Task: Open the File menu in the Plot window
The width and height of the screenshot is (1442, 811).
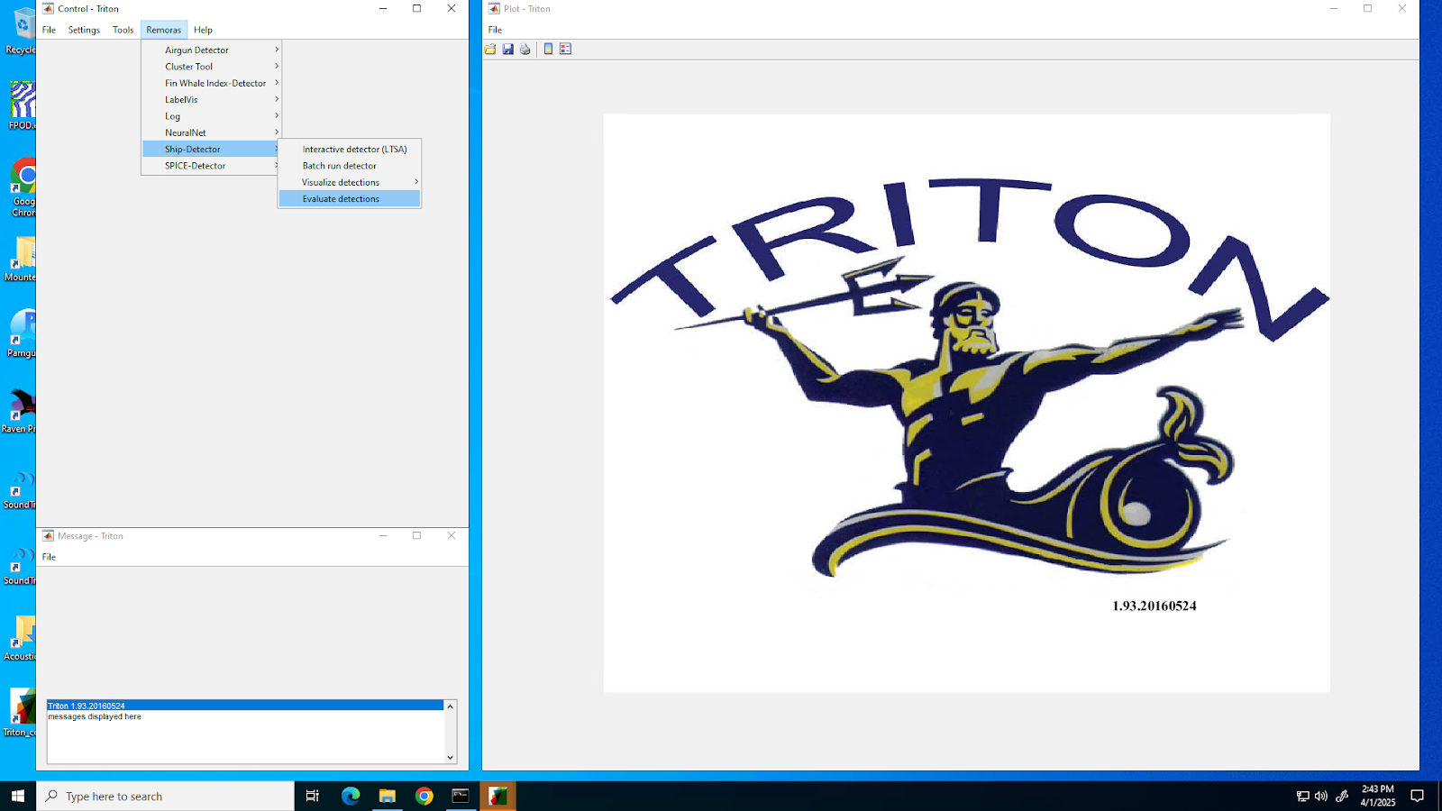Action: pyautogui.click(x=495, y=30)
